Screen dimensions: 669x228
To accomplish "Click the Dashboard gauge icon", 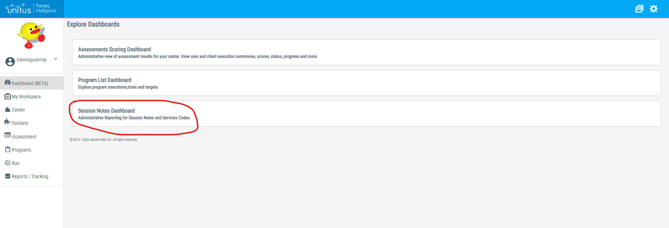I will (8, 82).
